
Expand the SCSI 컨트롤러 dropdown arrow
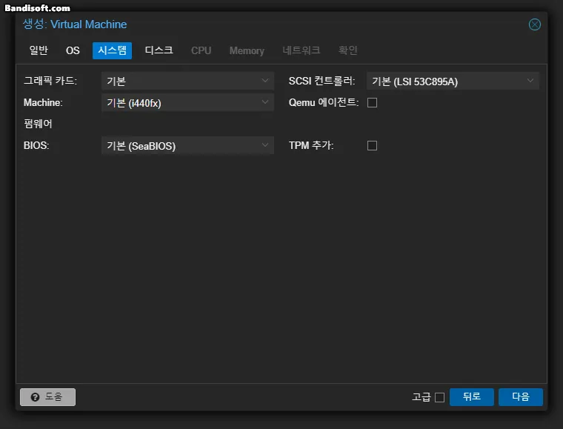click(530, 81)
